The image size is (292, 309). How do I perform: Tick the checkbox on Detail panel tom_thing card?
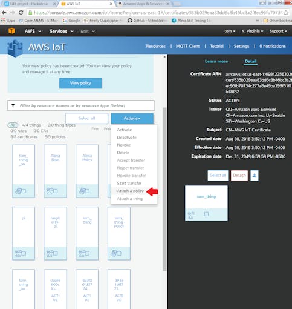tap(206, 214)
